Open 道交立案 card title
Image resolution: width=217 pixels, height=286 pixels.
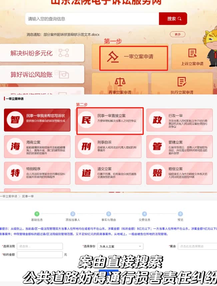(104, 169)
